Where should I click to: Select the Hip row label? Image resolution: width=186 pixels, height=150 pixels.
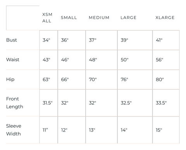click(x=10, y=79)
